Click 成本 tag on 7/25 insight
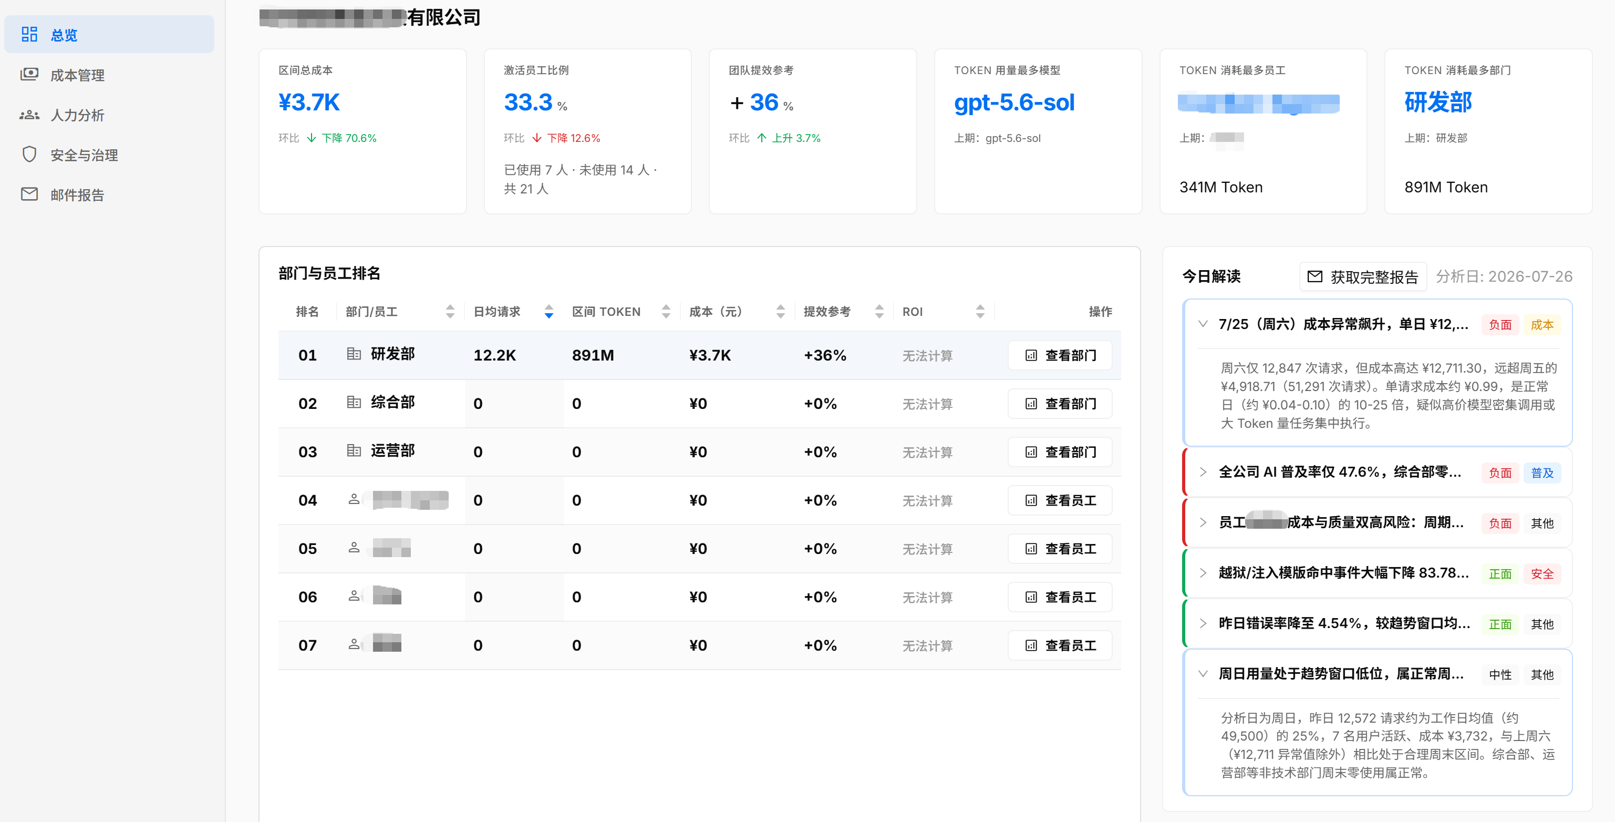 click(x=1541, y=325)
